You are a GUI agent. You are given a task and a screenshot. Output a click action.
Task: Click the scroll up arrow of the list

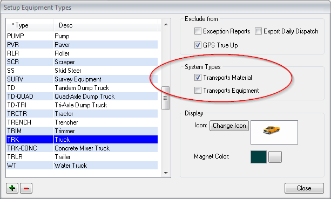point(166,24)
